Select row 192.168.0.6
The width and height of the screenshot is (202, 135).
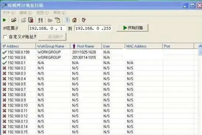click(x=100, y=57)
